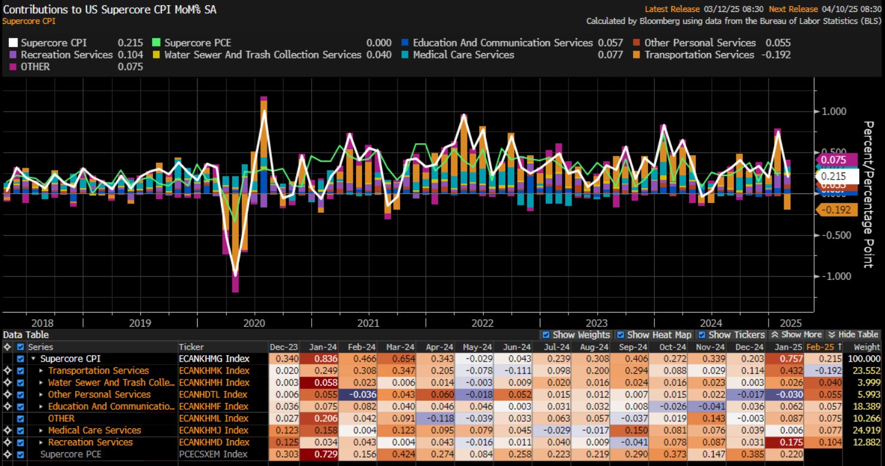The height and width of the screenshot is (466, 885).
Task: Click the crosshair icon beside Supercore PCE row
Action: coord(7,454)
